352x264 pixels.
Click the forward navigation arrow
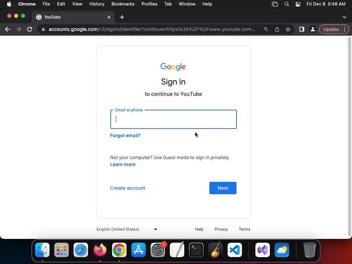click(19, 30)
